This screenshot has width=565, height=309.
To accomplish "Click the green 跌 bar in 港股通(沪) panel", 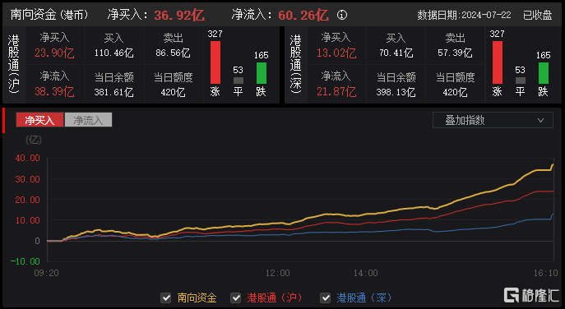I will (x=262, y=73).
